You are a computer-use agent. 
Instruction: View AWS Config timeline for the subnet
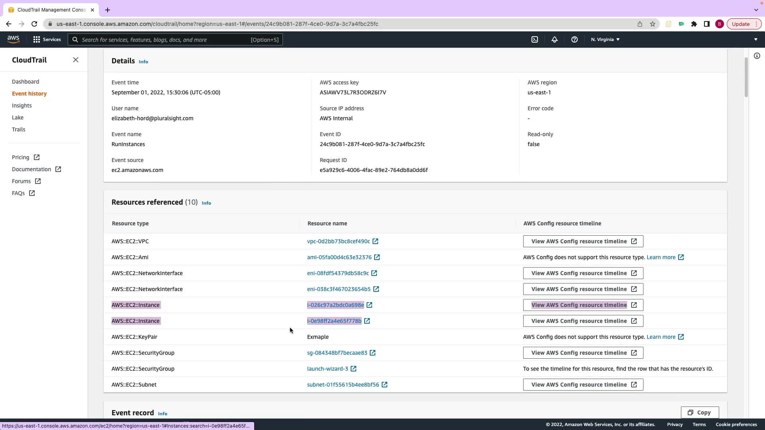click(x=583, y=385)
